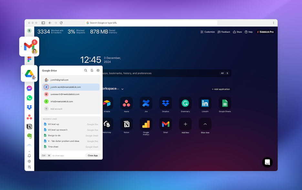Open Jira from the workspace grid
Screen dimensions: 302x190
(x=146, y=102)
